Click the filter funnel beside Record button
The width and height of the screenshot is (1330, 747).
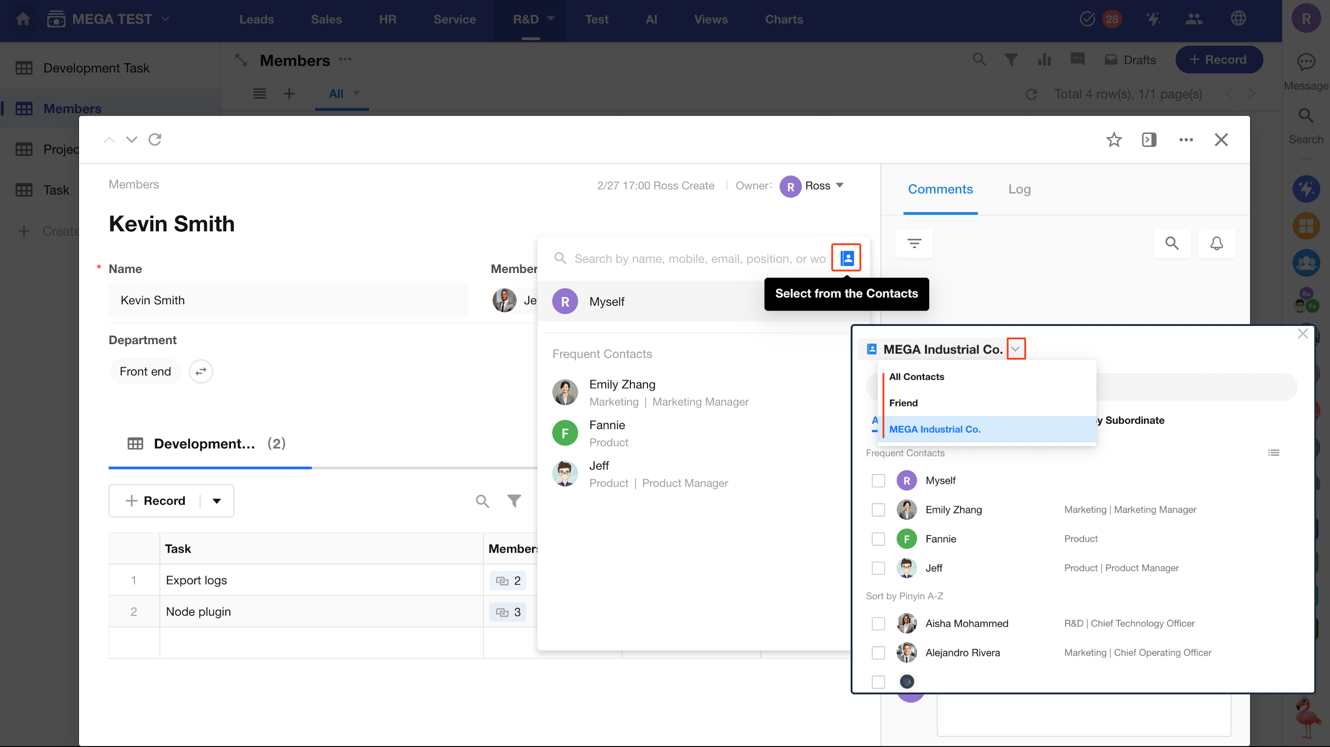tap(514, 500)
